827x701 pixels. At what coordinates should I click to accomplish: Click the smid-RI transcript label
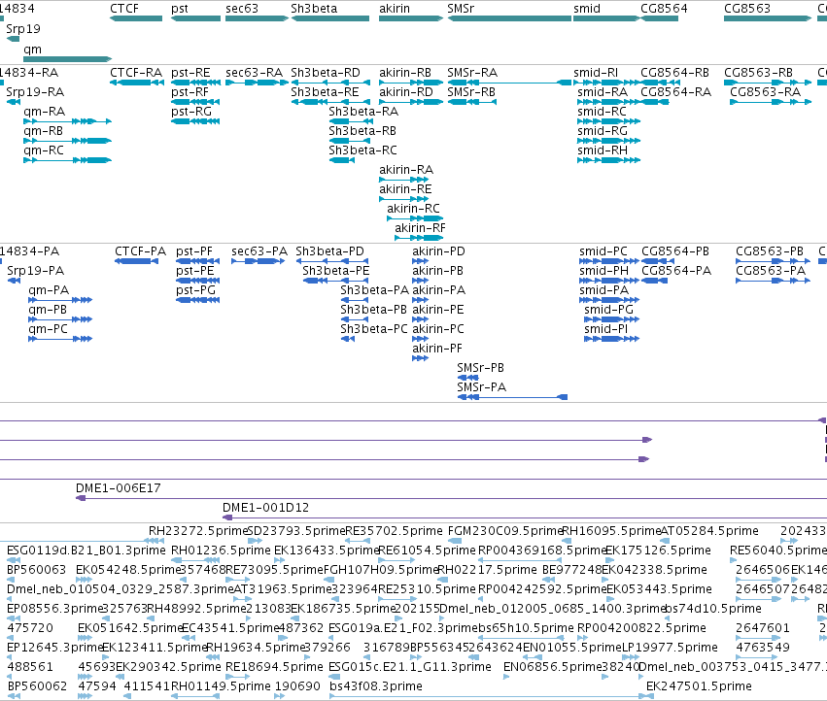pyautogui.click(x=596, y=72)
